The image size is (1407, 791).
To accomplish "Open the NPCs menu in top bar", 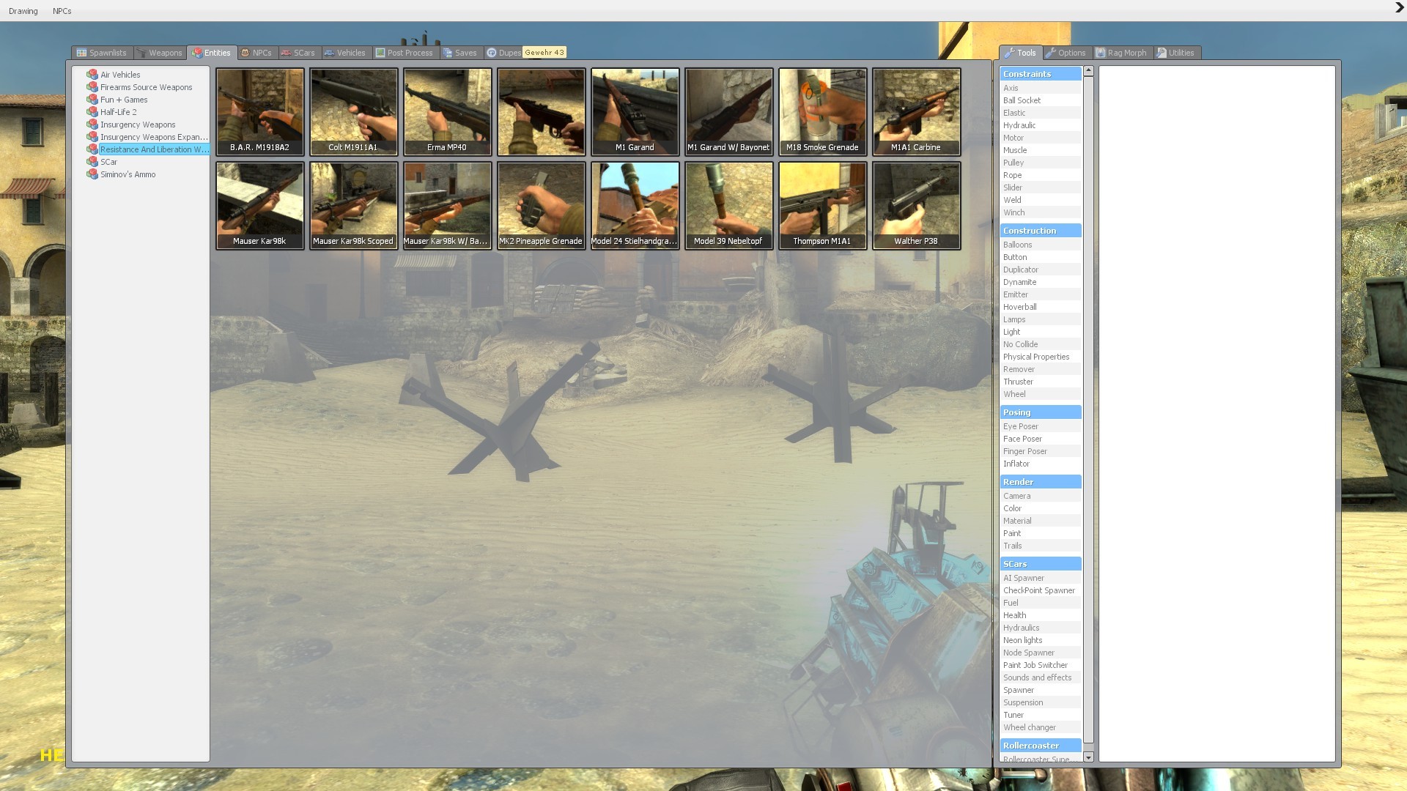I will pos(62,11).
